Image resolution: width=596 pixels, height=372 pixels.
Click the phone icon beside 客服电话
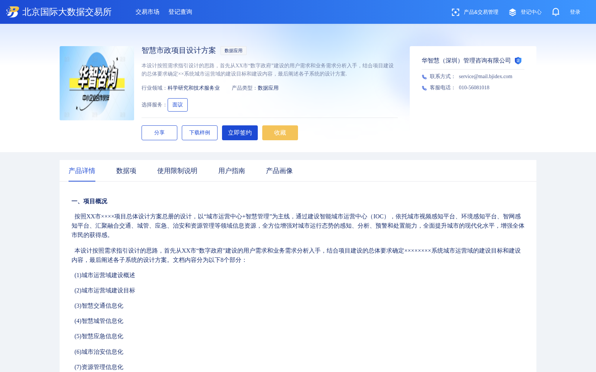pyautogui.click(x=424, y=88)
